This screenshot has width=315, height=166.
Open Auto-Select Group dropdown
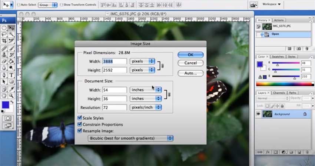click(x=47, y=5)
